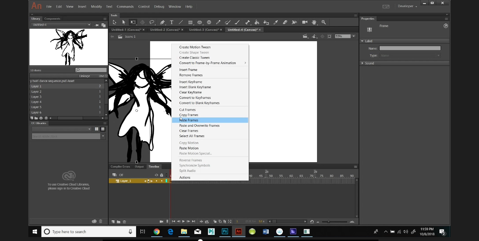
Task: Pick the Lasso tool
Action: 152,22
